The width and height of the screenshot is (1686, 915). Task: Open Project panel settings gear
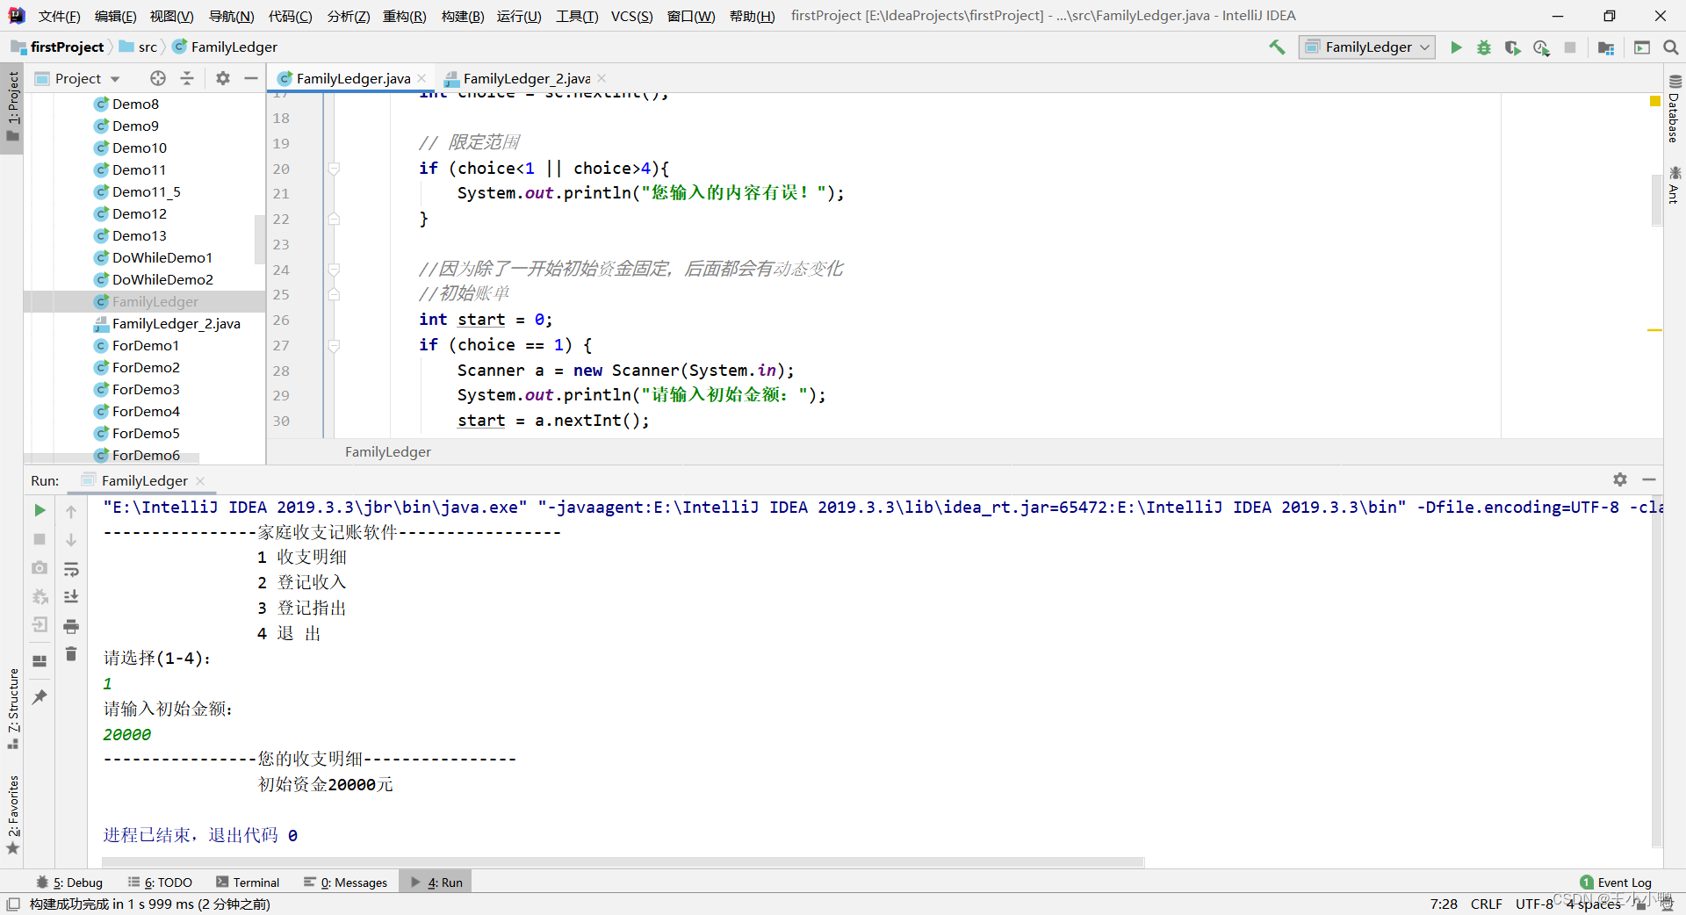pos(223,78)
